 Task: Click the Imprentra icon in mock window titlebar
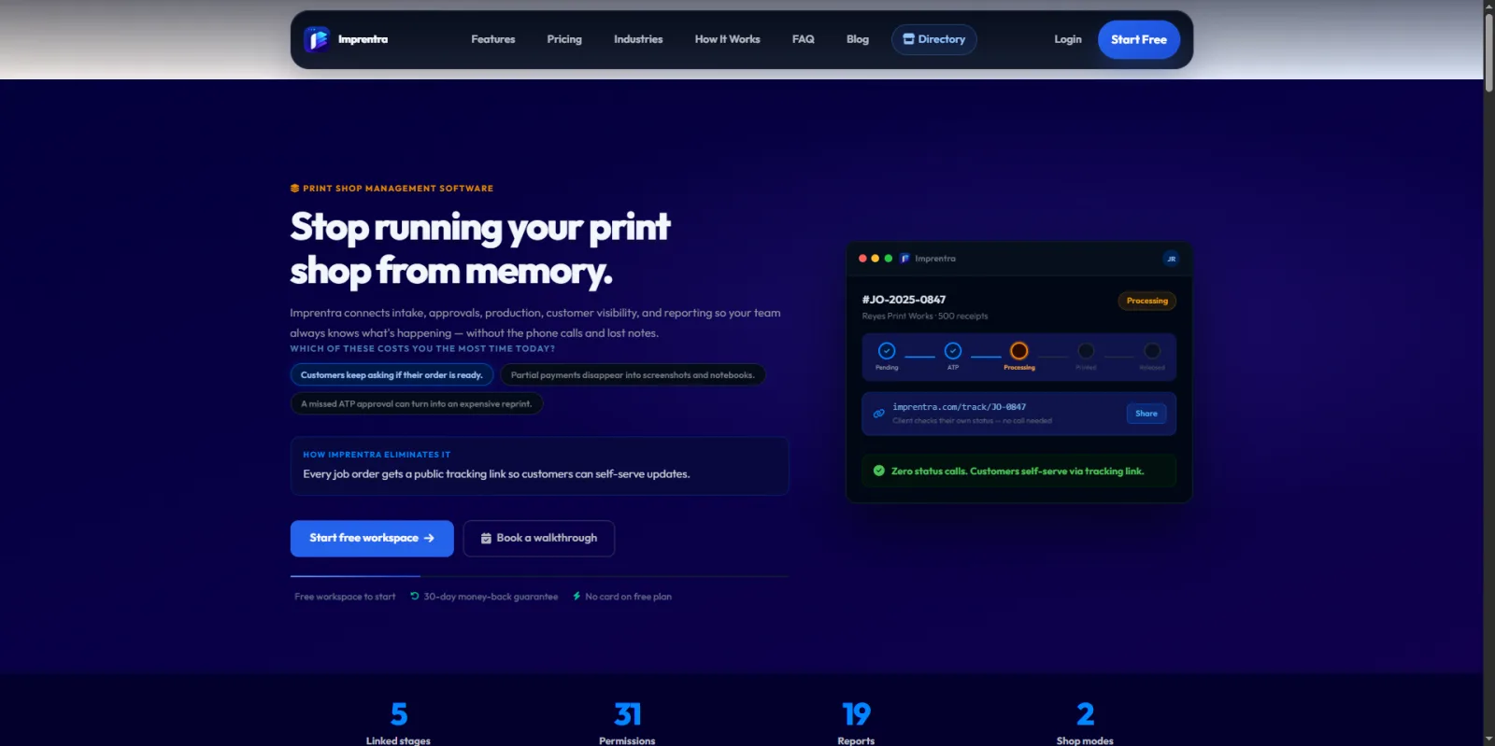(904, 259)
